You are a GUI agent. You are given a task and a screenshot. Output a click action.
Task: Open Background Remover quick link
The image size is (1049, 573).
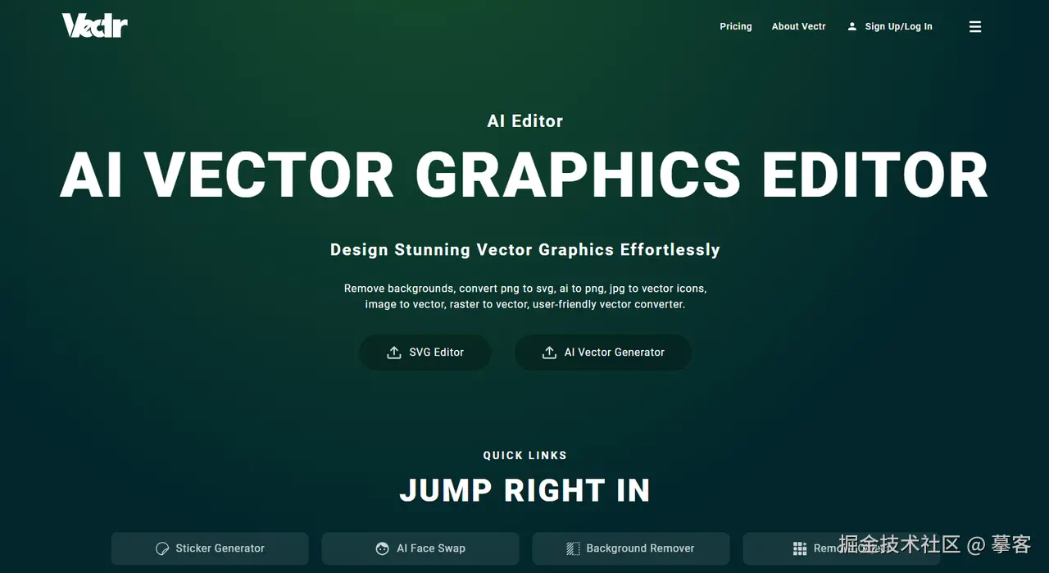pyautogui.click(x=631, y=548)
